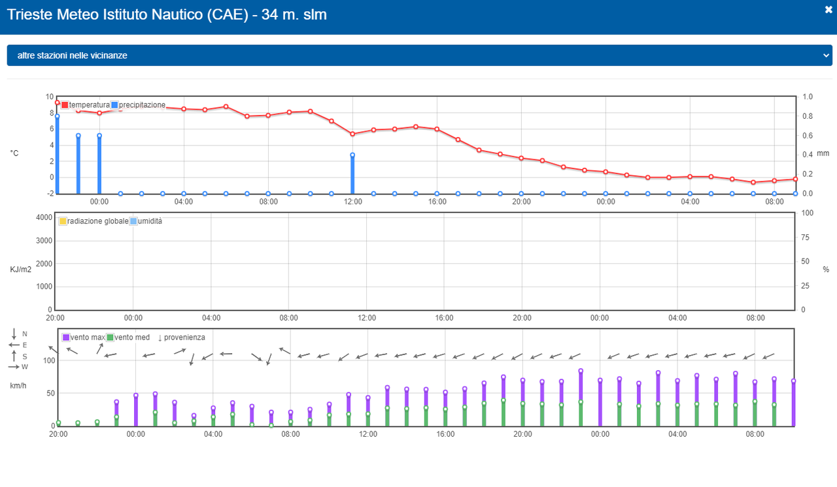Click the mm axis unit label

click(823, 153)
